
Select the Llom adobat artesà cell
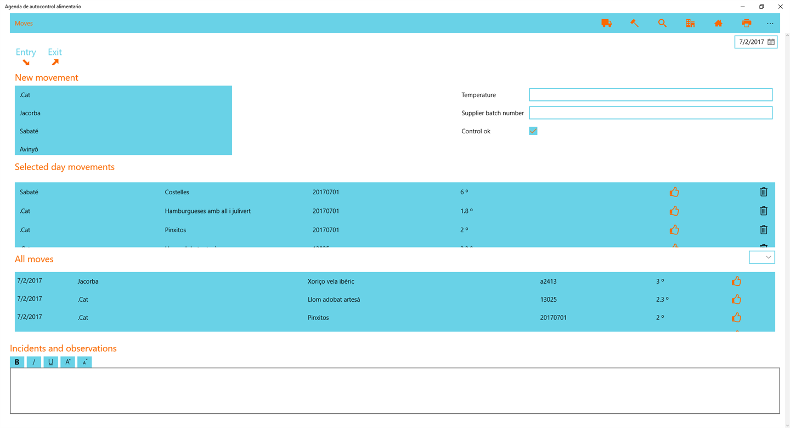click(x=334, y=300)
